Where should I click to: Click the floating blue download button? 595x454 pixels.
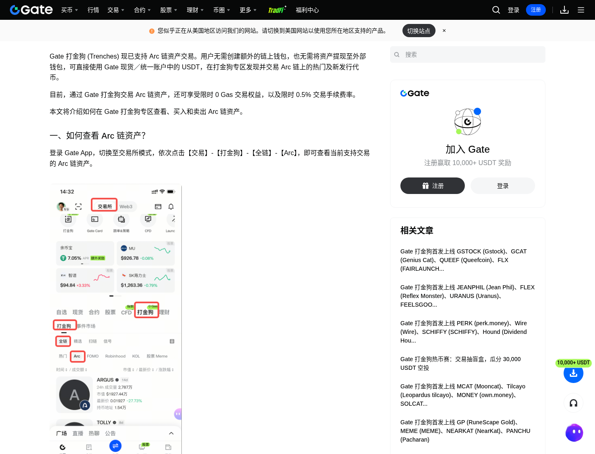click(574, 373)
